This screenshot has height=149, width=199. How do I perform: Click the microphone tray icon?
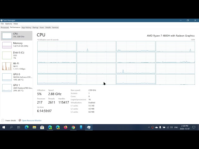click(160, 127)
